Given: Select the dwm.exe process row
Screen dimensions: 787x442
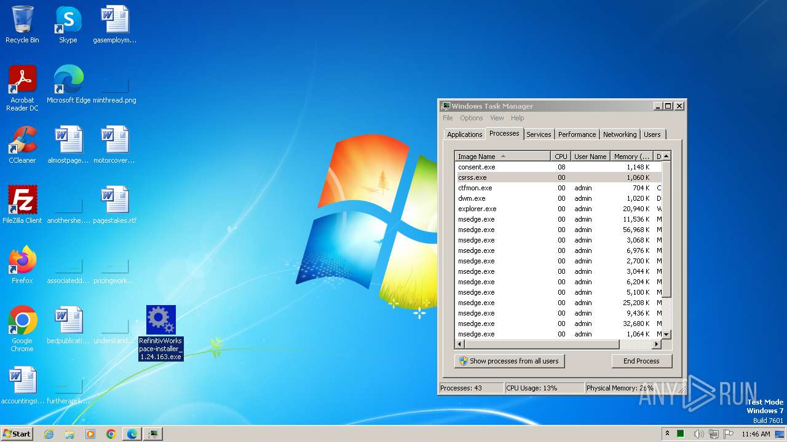Looking at the screenshot, I should coord(558,198).
